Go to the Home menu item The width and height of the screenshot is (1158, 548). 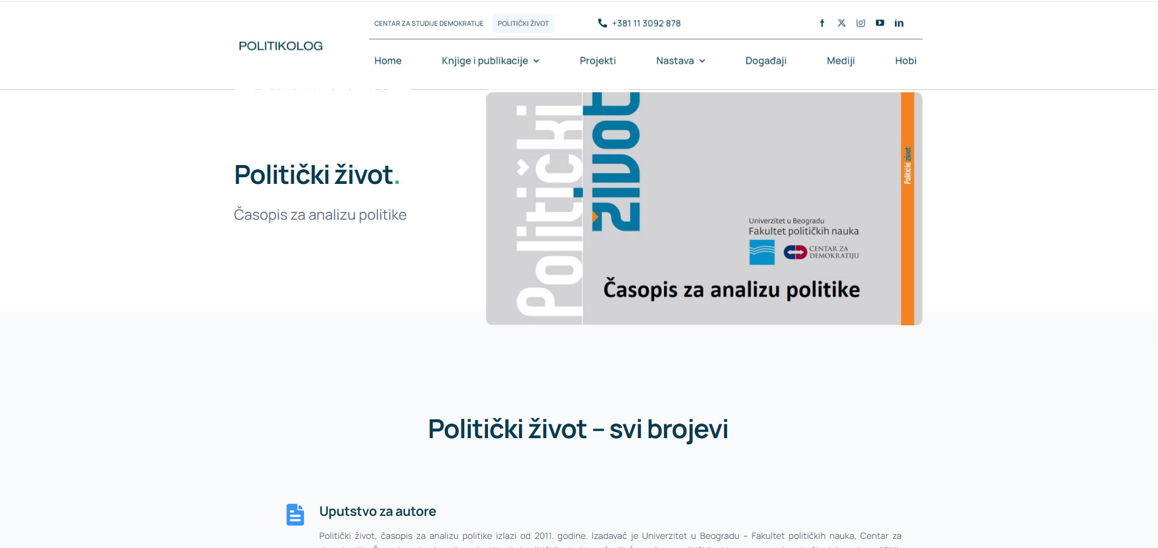click(388, 61)
